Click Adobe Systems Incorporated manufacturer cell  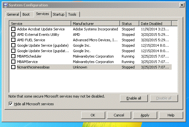(x=95, y=29)
